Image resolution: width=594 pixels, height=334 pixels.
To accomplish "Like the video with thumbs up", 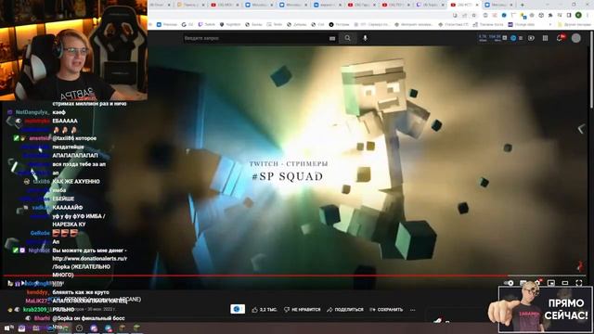I will click(265, 309).
